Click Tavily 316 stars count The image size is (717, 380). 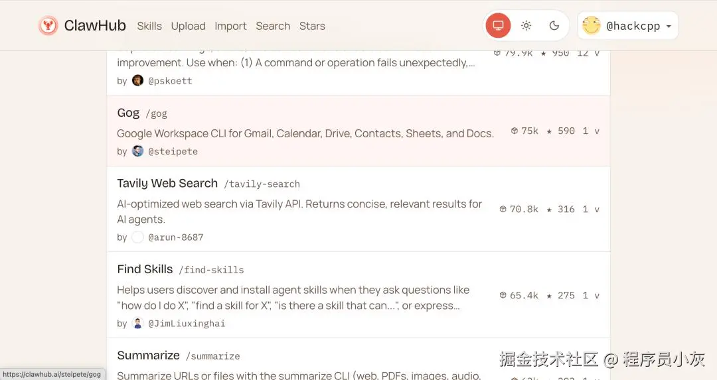(x=566, y=209)
